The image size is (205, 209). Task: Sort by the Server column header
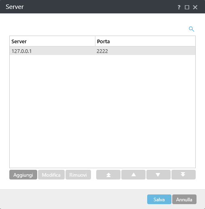52,41
